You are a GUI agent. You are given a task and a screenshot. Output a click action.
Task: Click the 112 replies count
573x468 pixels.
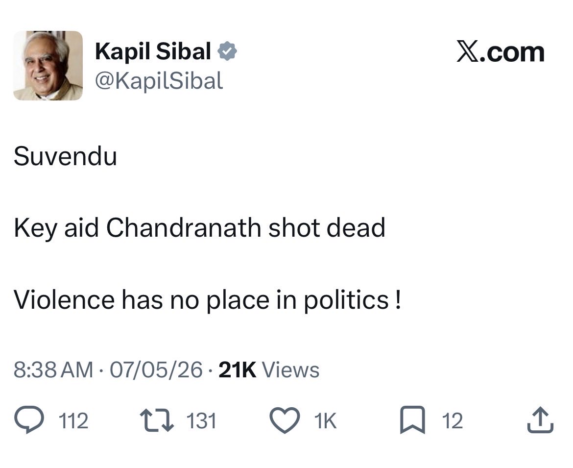tap(73, 421)
